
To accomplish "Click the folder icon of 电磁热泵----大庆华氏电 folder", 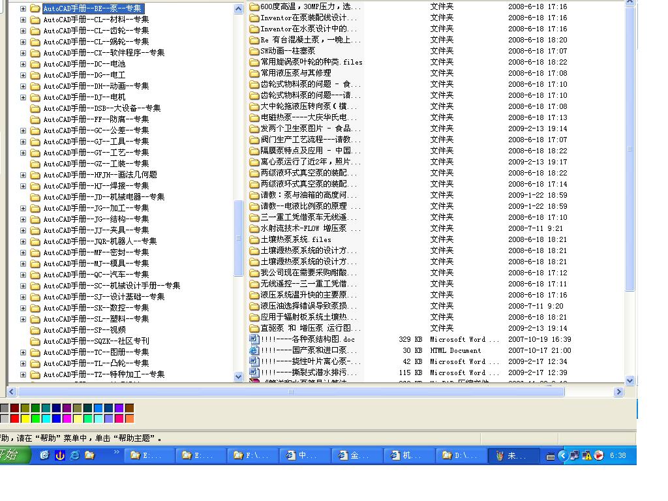I will pyautogui.click(x=254, y=117).
